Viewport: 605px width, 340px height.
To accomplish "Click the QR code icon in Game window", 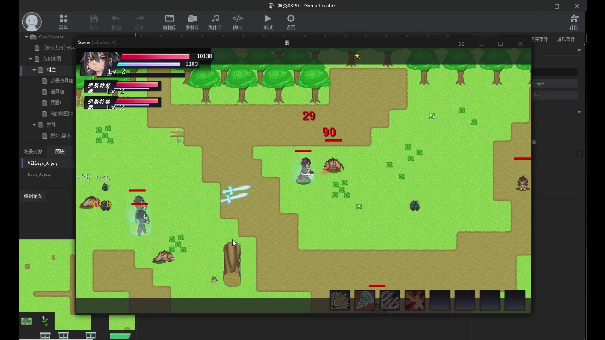I will pyautogui.click(x=287, y=42).
